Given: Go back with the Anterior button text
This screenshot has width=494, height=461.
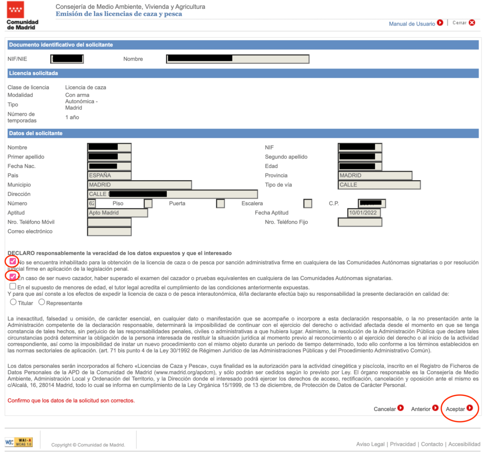Looking at the screenshot, I should tap(421, 409).
